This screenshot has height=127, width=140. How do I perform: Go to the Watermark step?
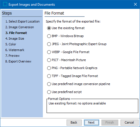click(15, 50)
